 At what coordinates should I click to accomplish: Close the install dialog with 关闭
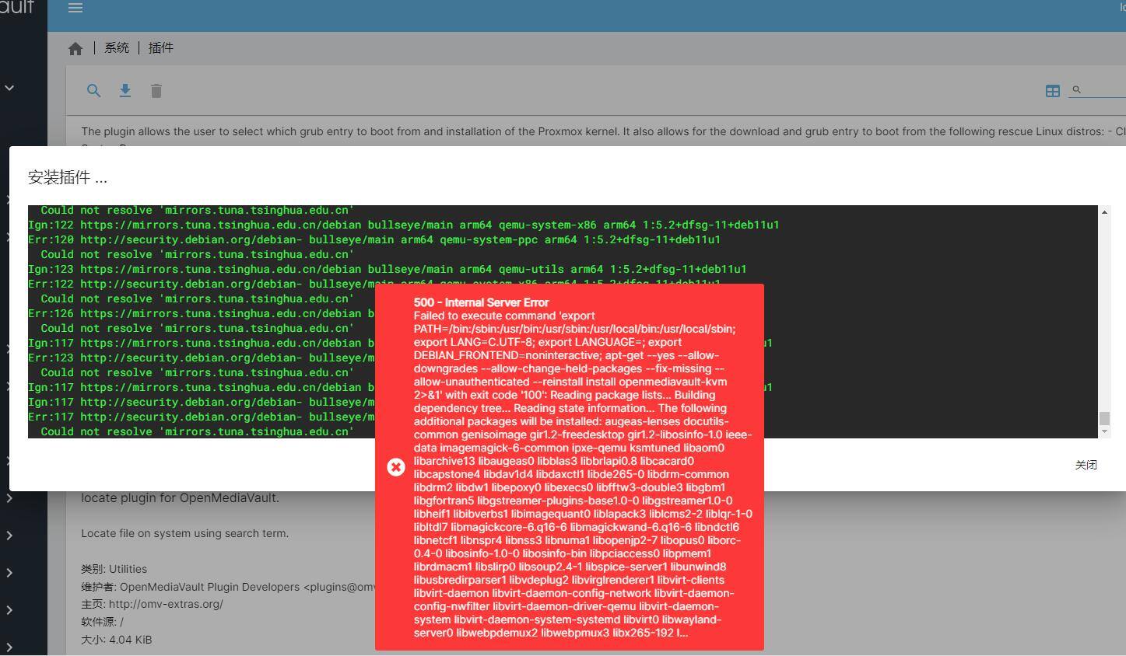click(1086, 465)
